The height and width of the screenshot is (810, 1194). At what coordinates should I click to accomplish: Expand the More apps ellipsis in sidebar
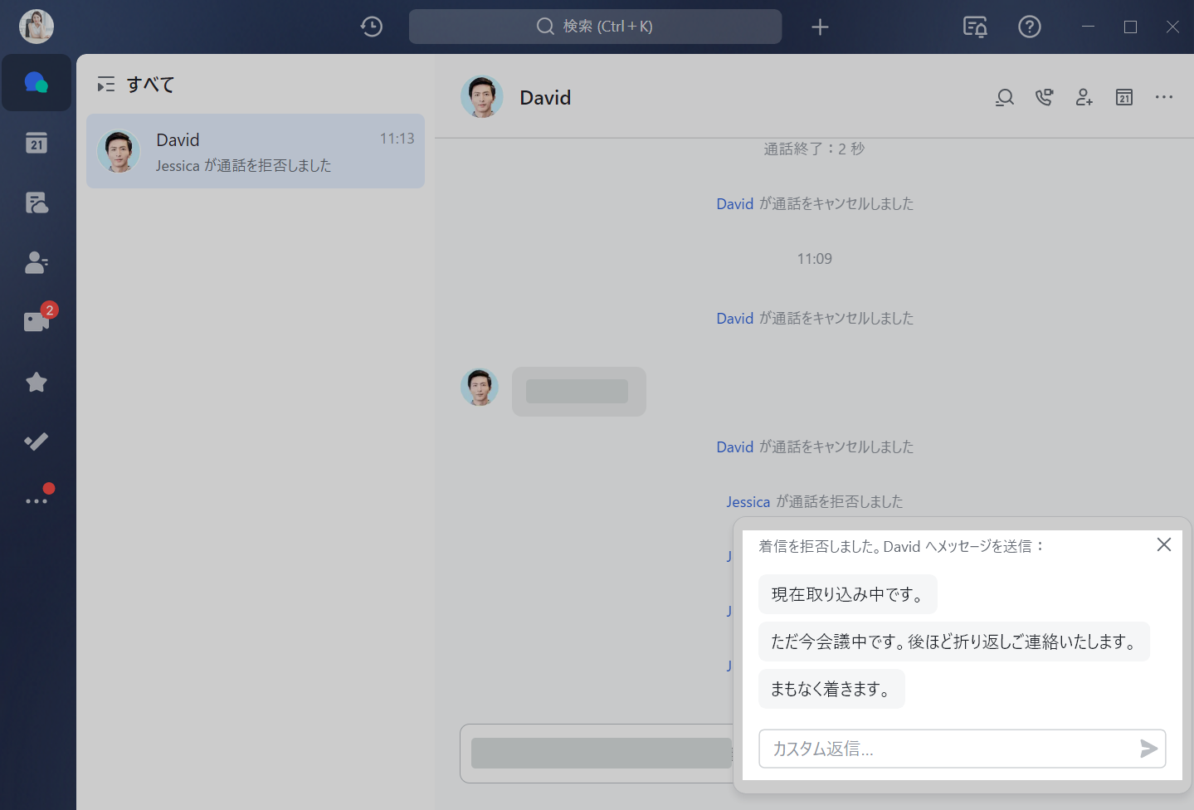click(36, 500)
